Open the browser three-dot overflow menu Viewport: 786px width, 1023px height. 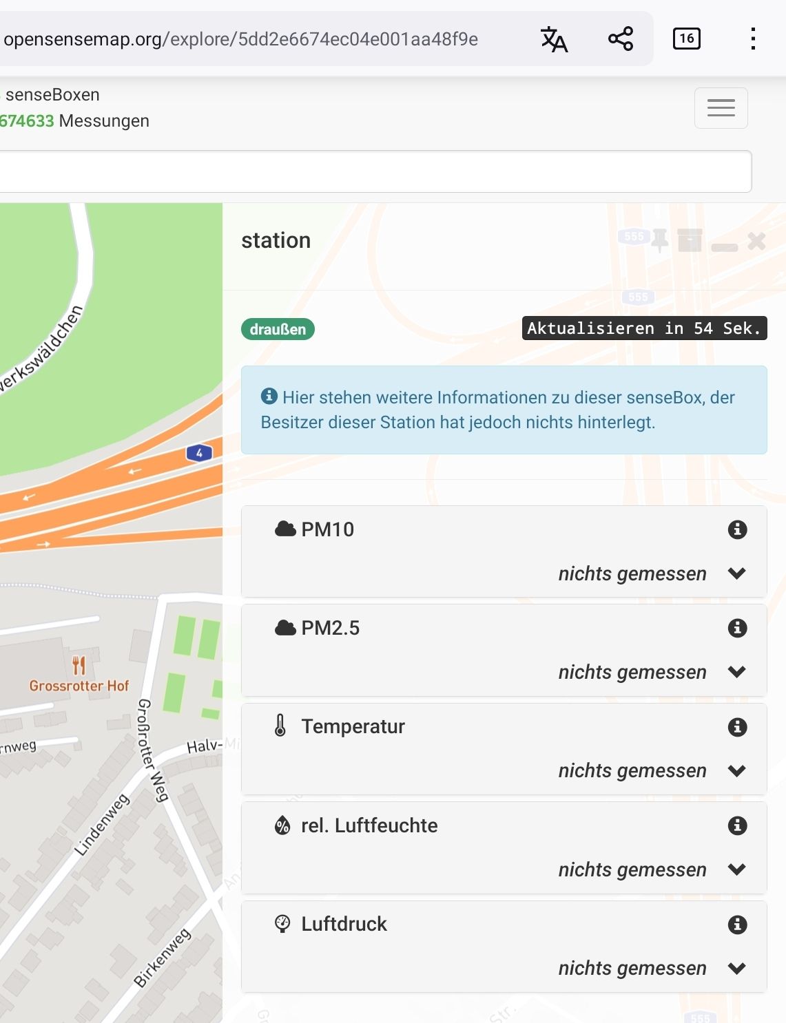point(753,38)
